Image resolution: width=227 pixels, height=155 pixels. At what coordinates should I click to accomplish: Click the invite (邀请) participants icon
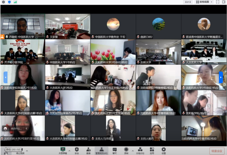coord(88,150)
